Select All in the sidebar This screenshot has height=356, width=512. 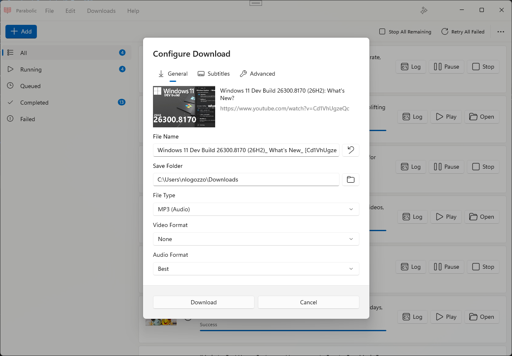(x=66, y=53)
